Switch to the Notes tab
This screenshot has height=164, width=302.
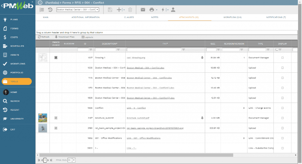point(155,17)
